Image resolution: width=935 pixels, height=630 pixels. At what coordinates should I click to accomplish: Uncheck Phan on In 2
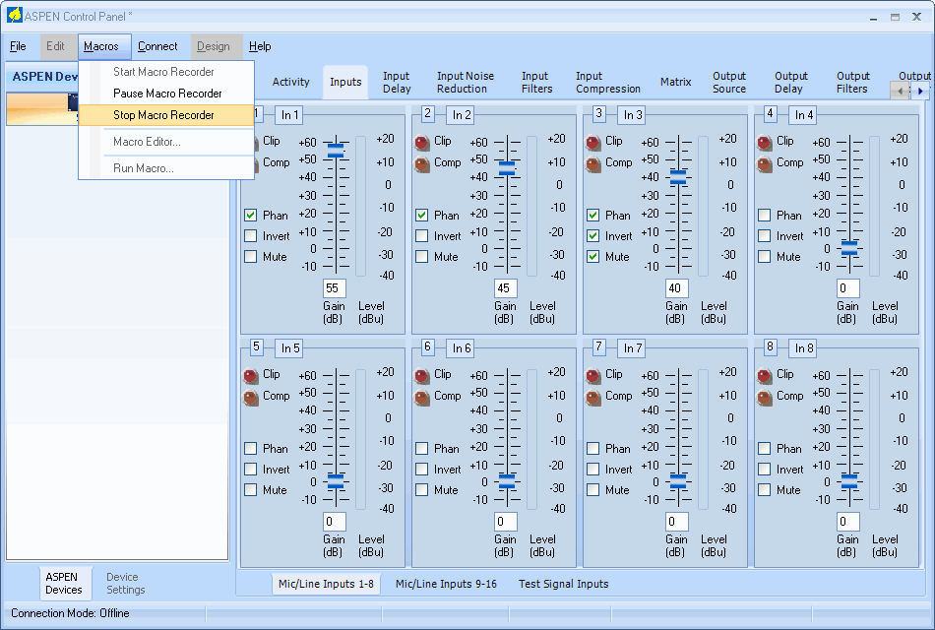point(421,215)
